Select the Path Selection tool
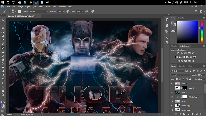The width and height of the screenshot is (206, 116). pyautogui.click(x=3, y=83)
